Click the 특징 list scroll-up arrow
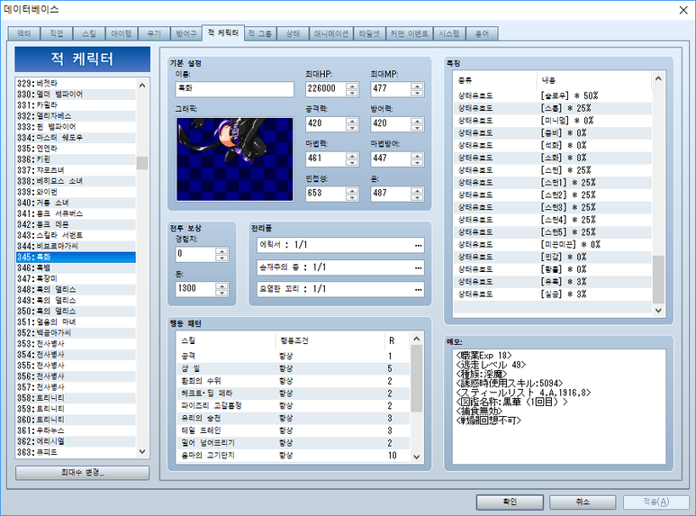 pos(658,78)
